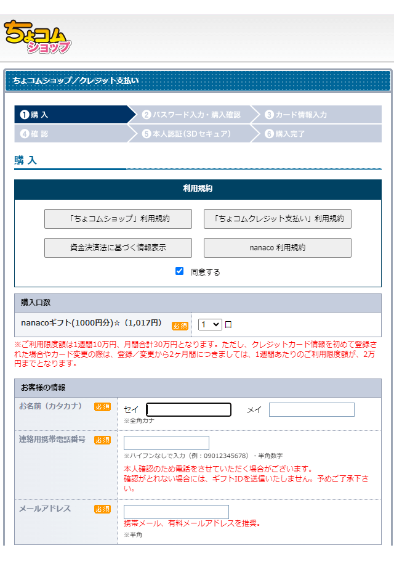394x561 pixels.
Task: Toggle the 同意する checkbox
Action: (x=179, y=271)
